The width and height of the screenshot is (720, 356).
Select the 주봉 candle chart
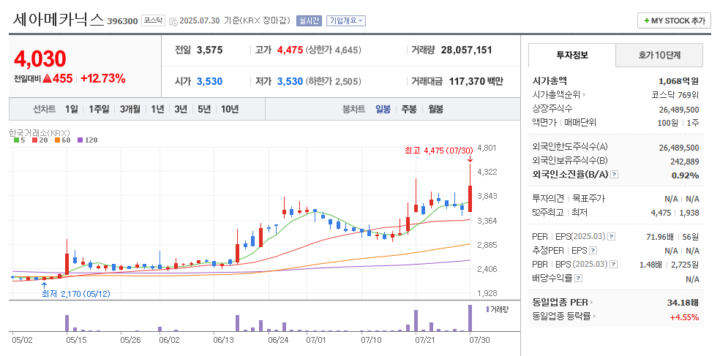[x=409, y=109]
